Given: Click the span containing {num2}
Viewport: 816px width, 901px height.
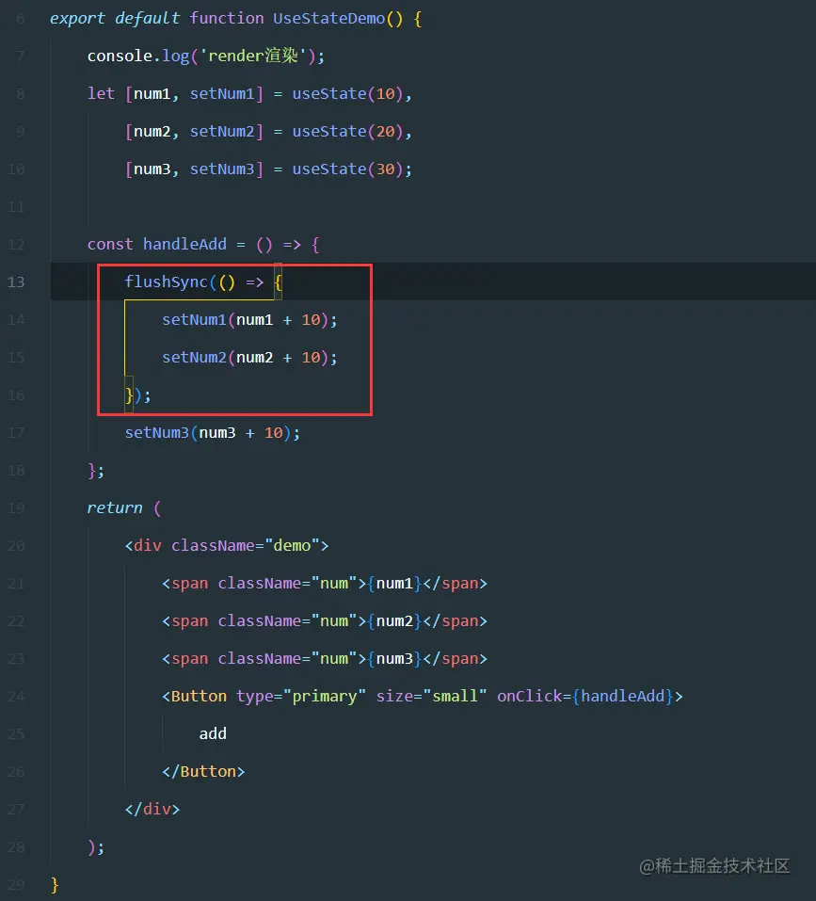Looking at the screenshot, I should point(325,620).
